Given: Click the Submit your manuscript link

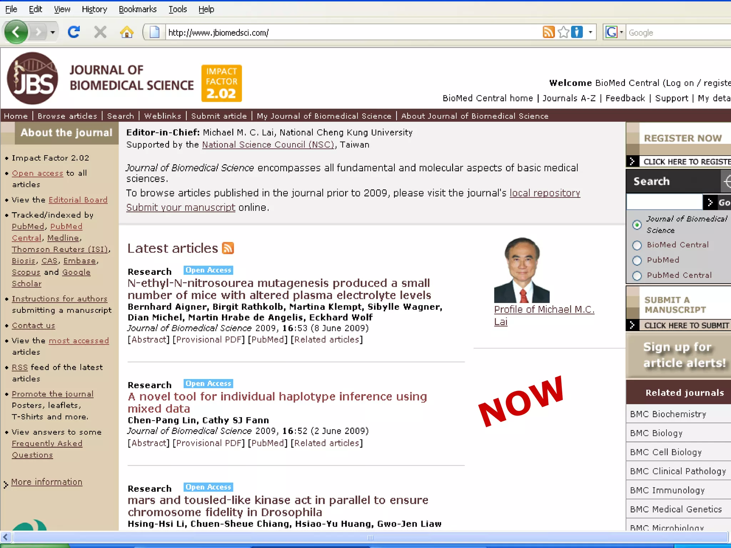Looking at the screenshot, I should click(181, 207).
